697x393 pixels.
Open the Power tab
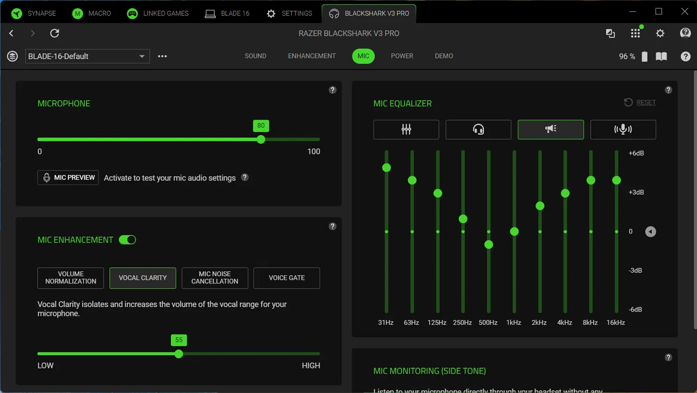(402, 56)
